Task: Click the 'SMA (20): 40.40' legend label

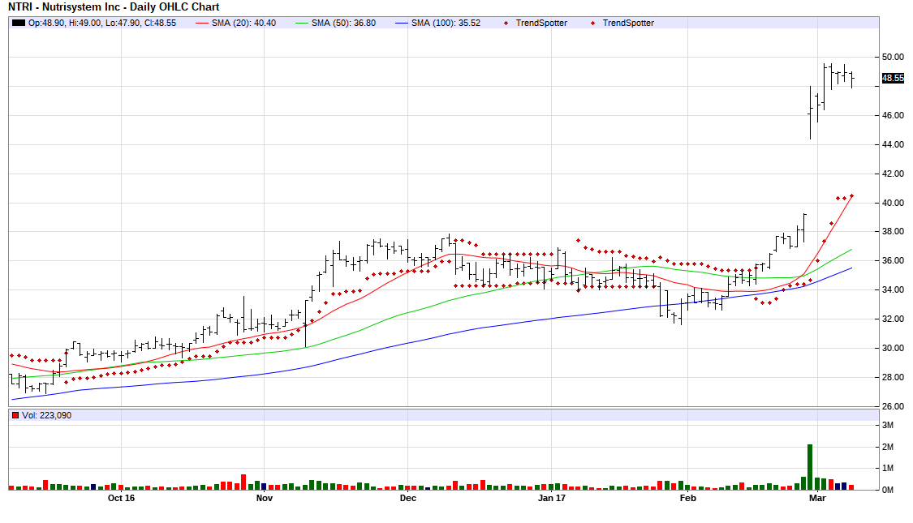Action: [244, 24]
